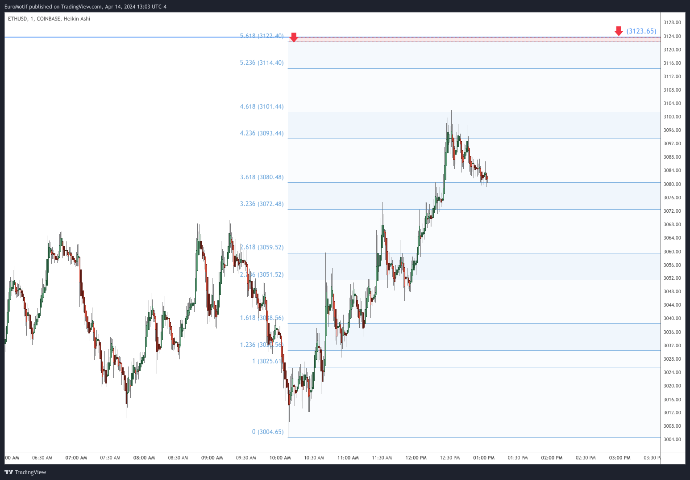
Task: Select 09:30 AM on the time axis
Action: [246, 458]
